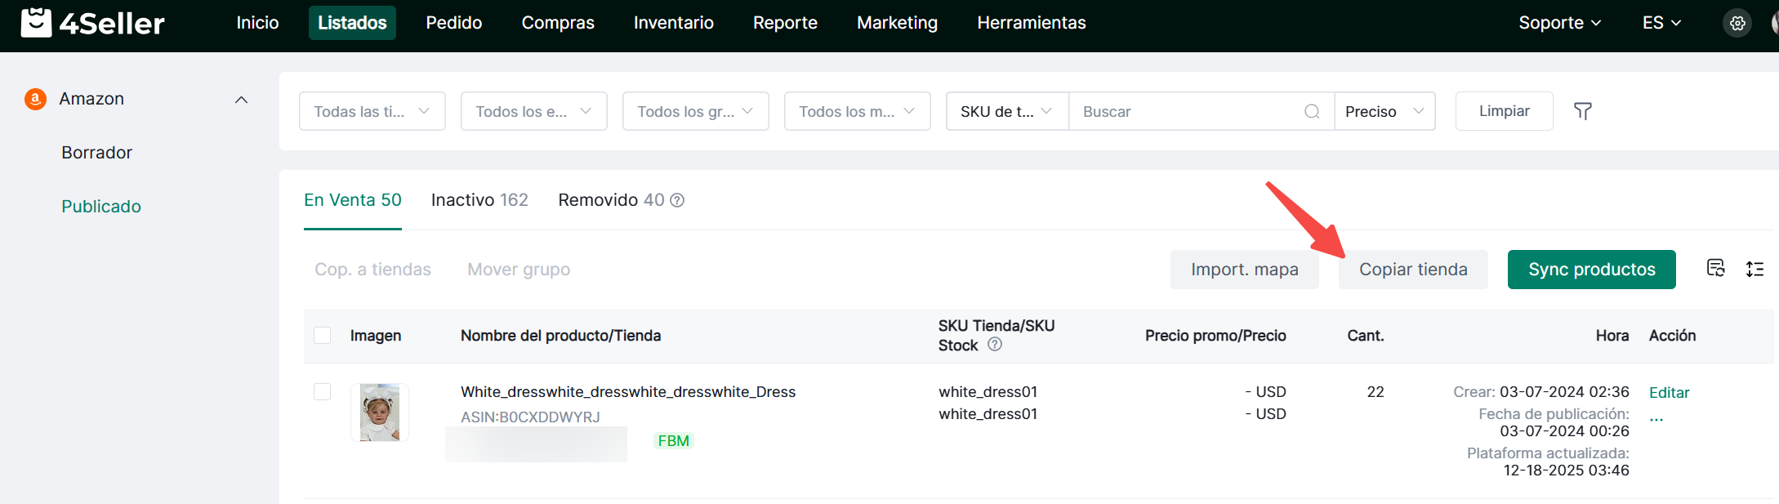This screenshot has width=1779, height=504.
Task: Click the row height list icon
Action: coord(1754,269)
